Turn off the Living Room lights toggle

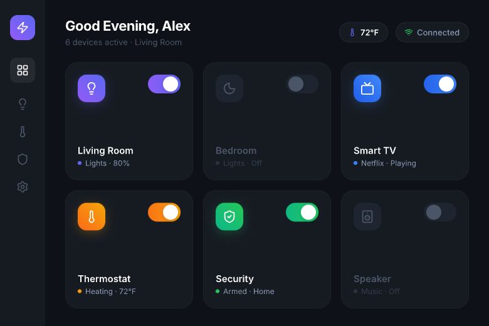pyautogui.click(x=164, y=84)
